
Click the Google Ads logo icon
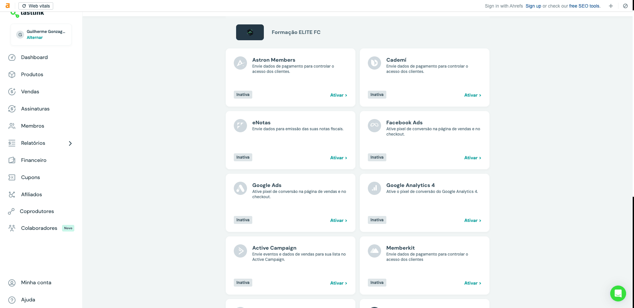[240, 188]
